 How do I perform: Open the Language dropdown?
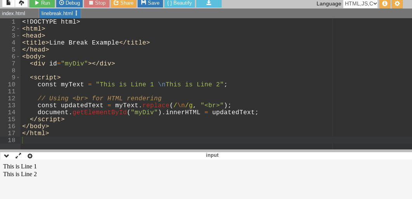(360, 3)
